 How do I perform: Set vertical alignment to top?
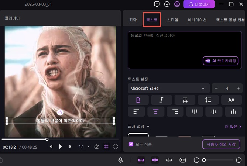tap(195, 111)
